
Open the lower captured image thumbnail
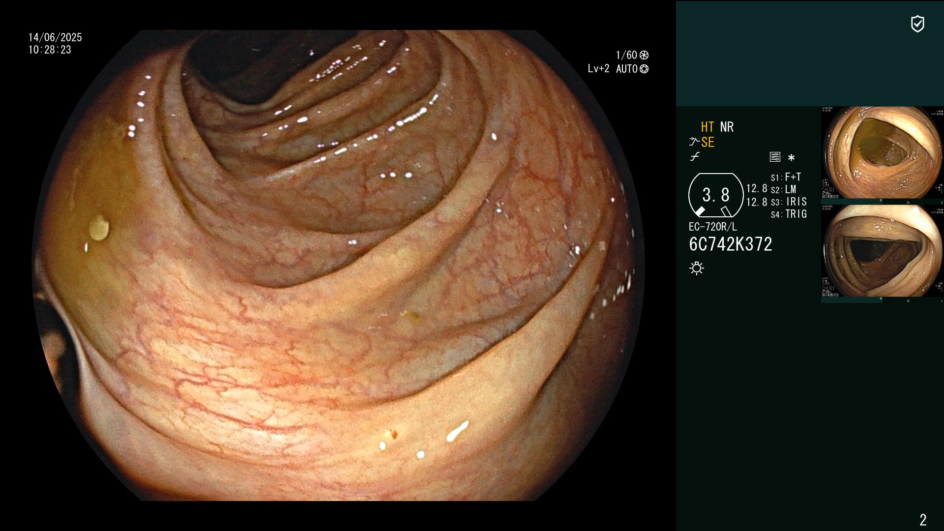882,251
